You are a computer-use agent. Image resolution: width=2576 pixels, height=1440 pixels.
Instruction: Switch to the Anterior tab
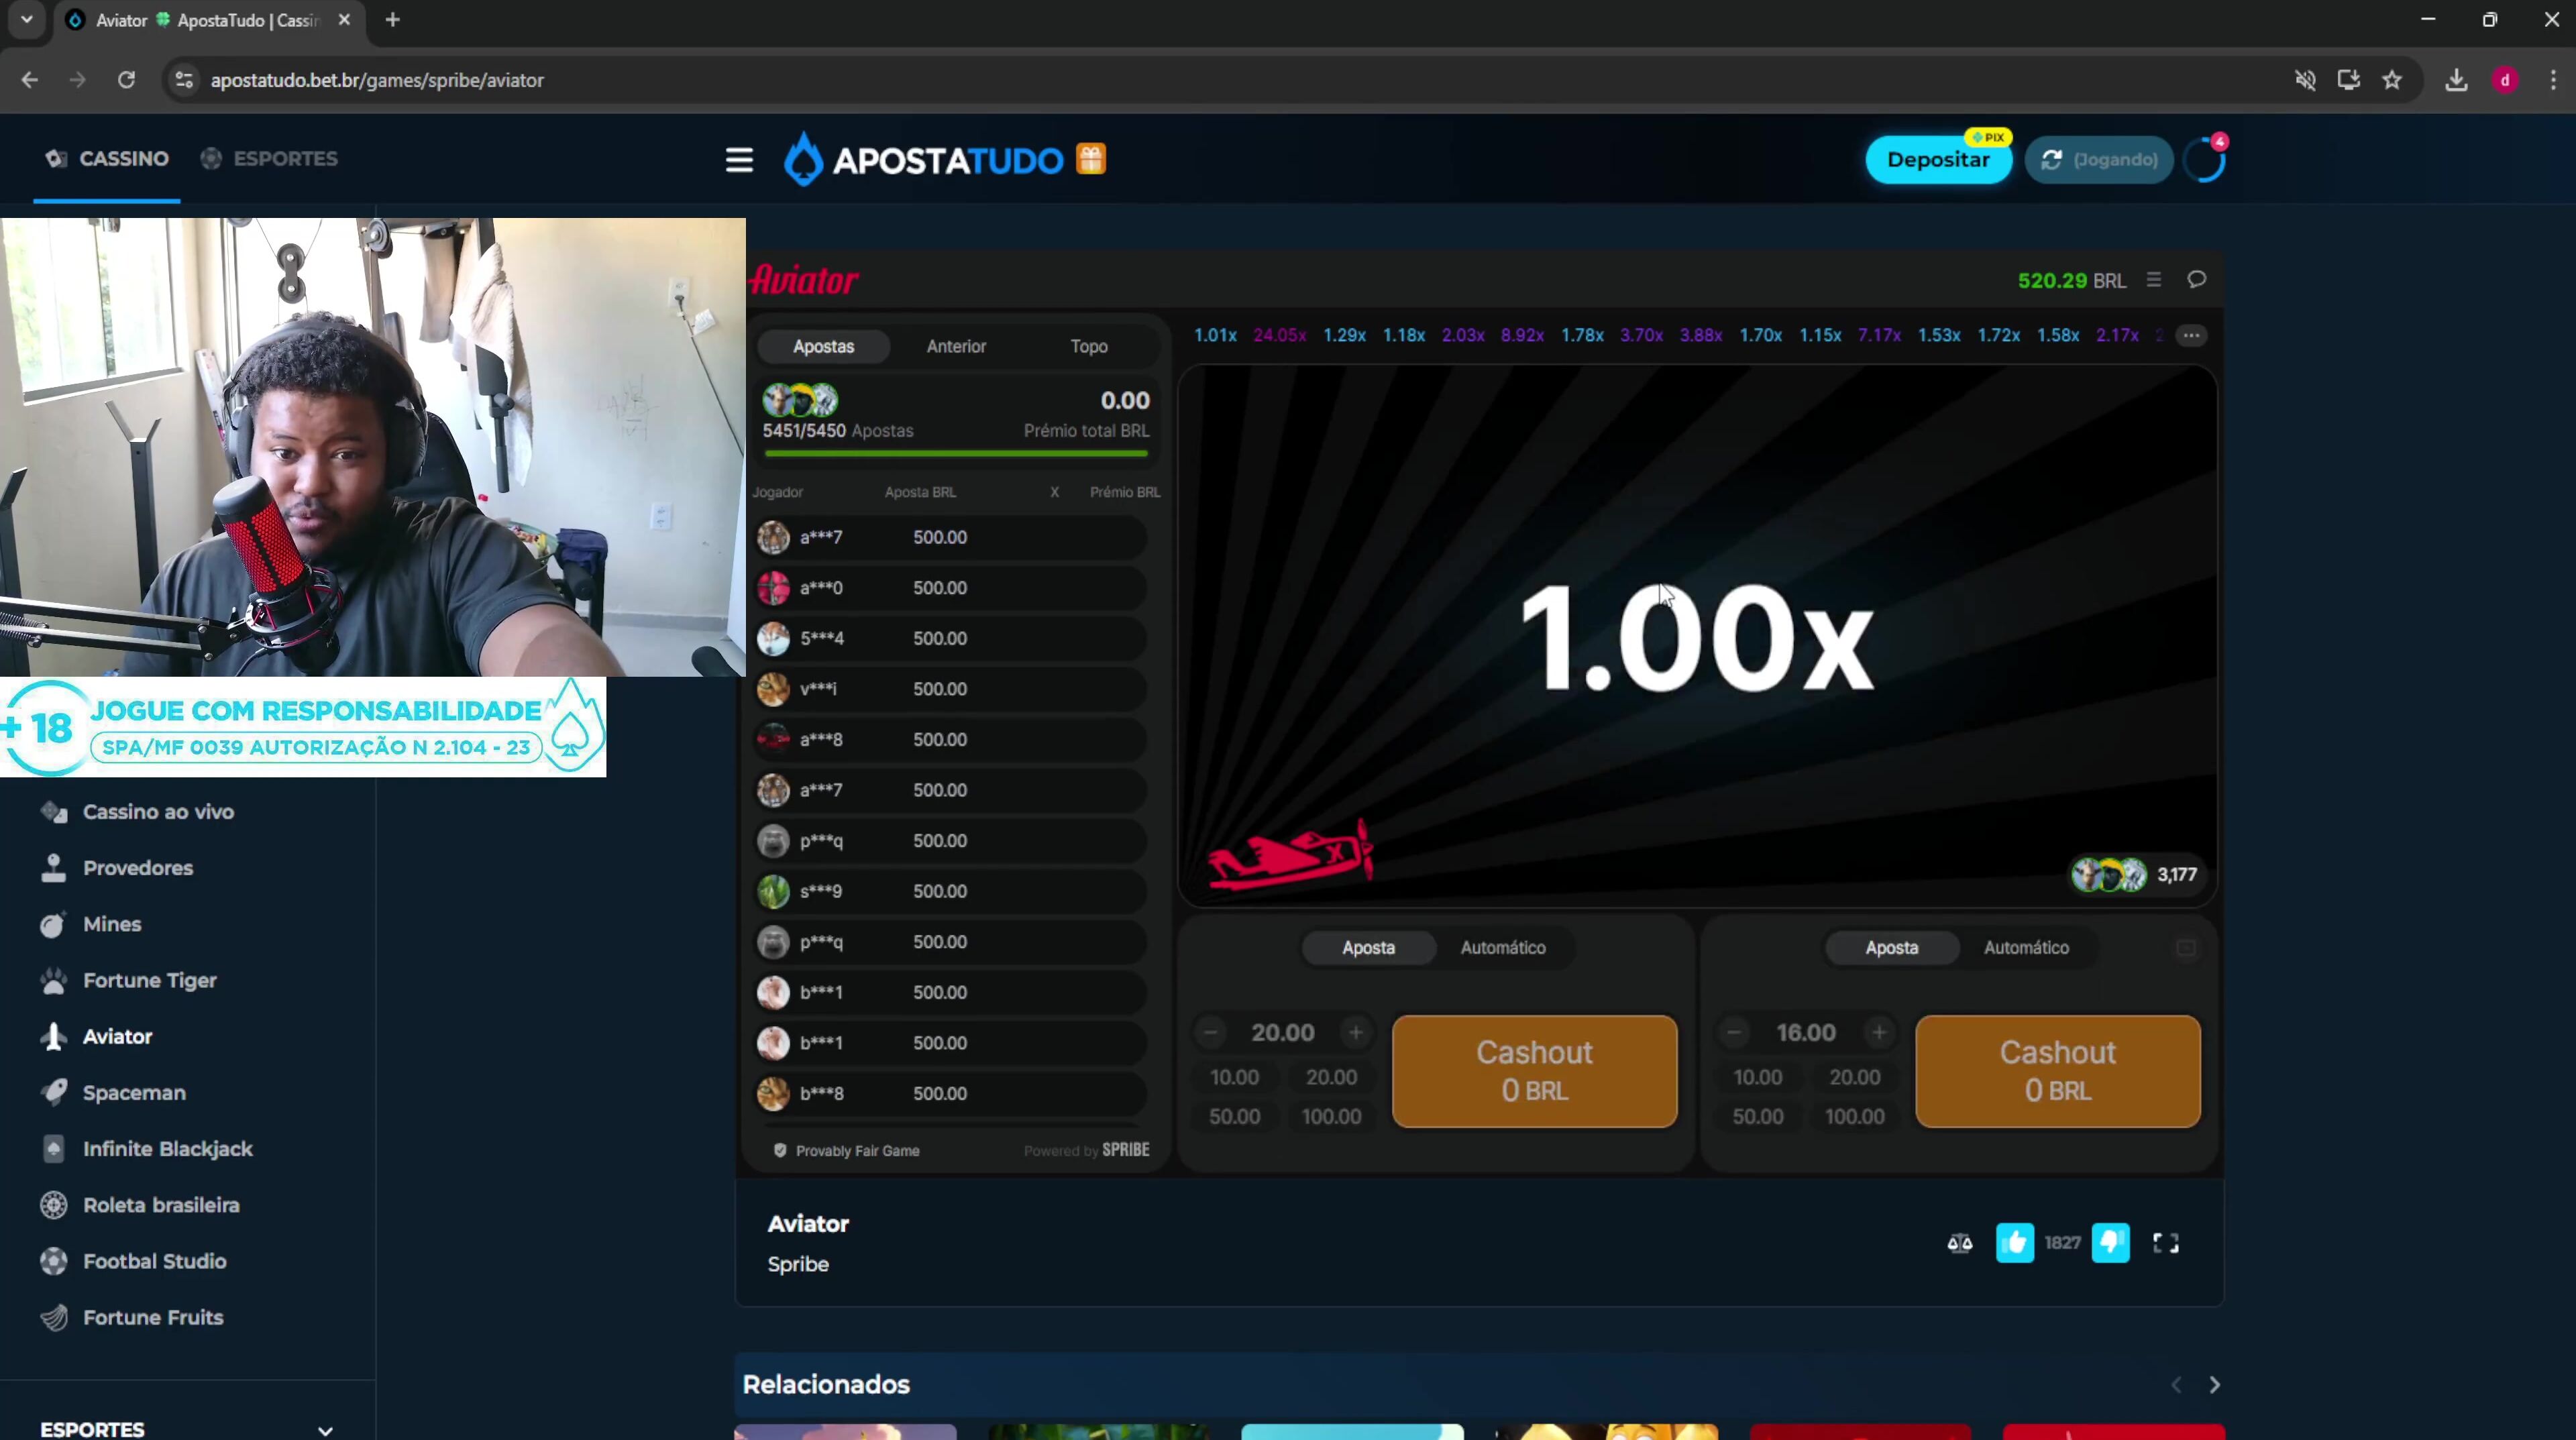point(956,346)
